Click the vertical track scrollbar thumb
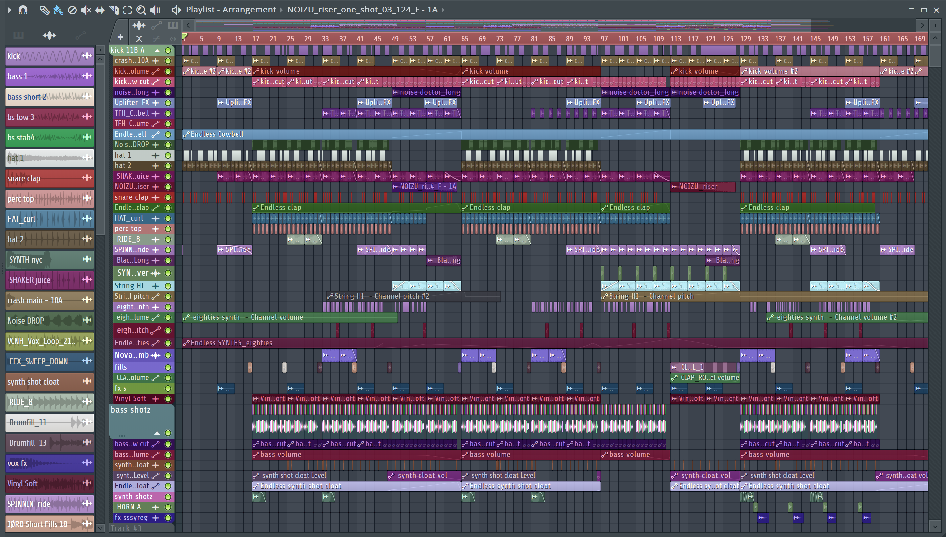 coord(935,55)
